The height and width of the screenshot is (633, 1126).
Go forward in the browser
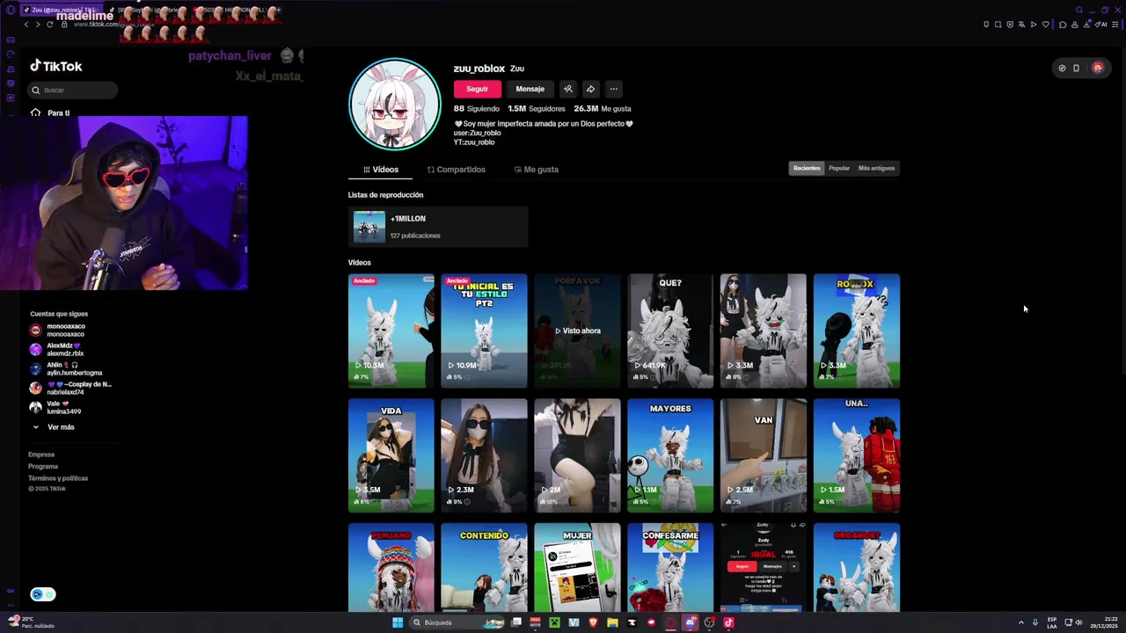tap(38, 24)
